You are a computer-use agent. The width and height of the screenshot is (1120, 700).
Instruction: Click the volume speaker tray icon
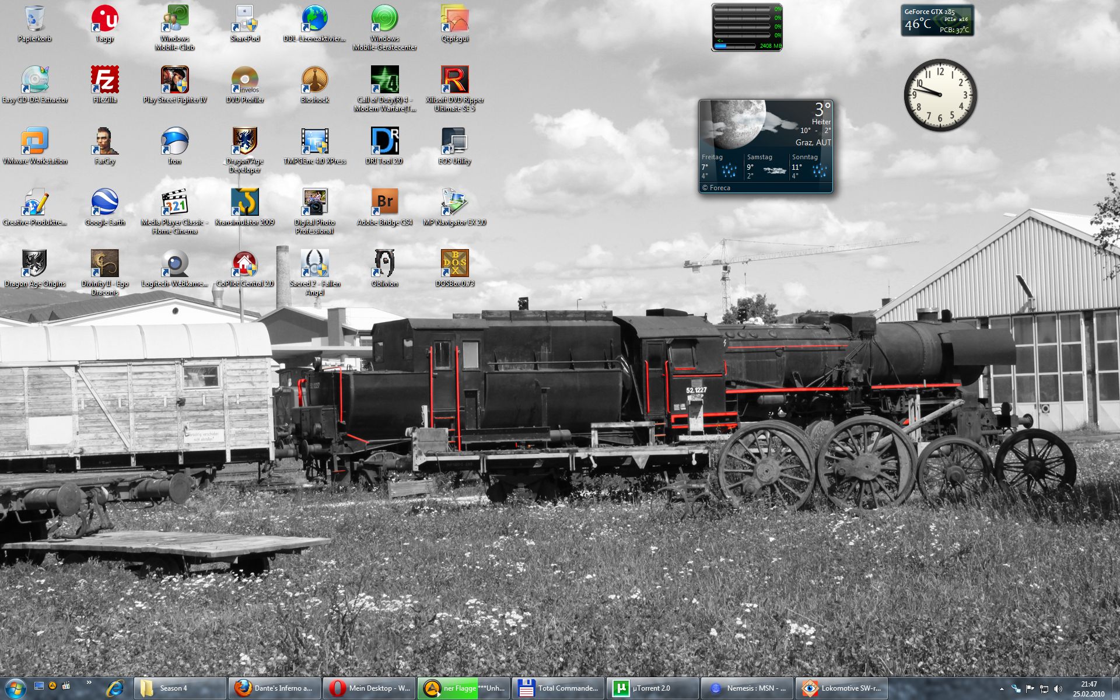click(1058, 689)
